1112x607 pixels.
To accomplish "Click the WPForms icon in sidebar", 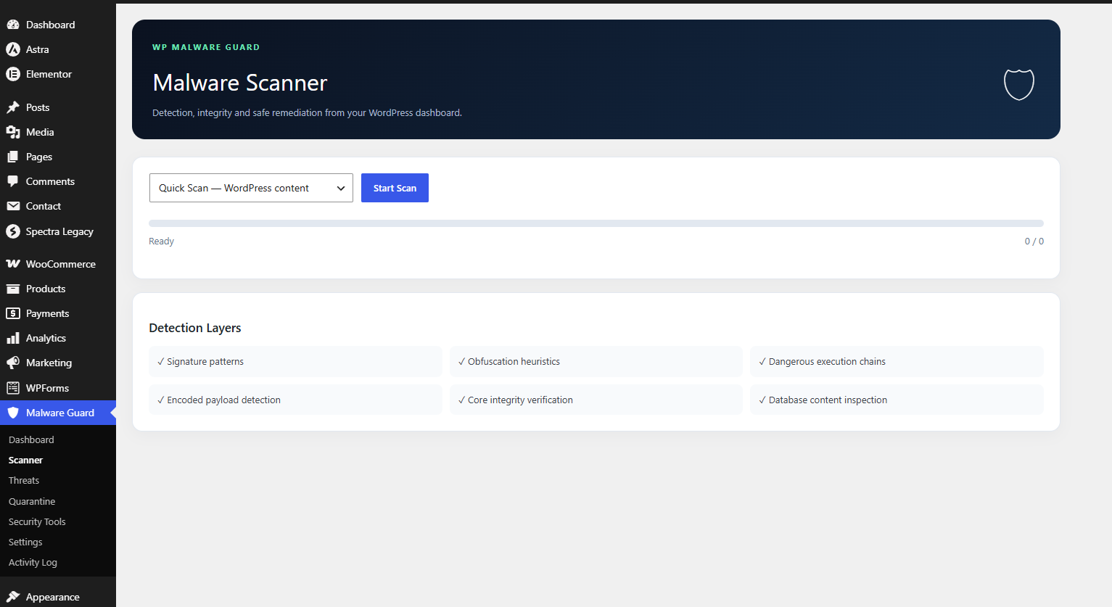I will pos(13,388).
